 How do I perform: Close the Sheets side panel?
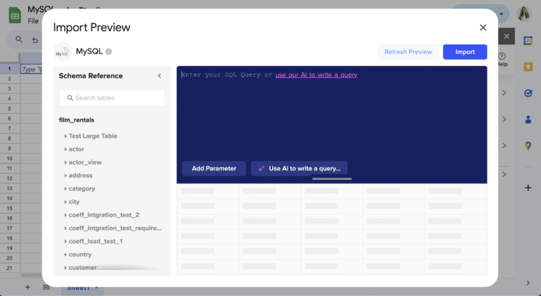click(506, 36)
